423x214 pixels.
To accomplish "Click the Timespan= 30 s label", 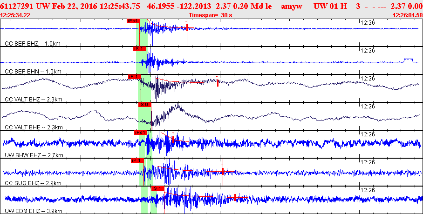I will tap(211, 15).
